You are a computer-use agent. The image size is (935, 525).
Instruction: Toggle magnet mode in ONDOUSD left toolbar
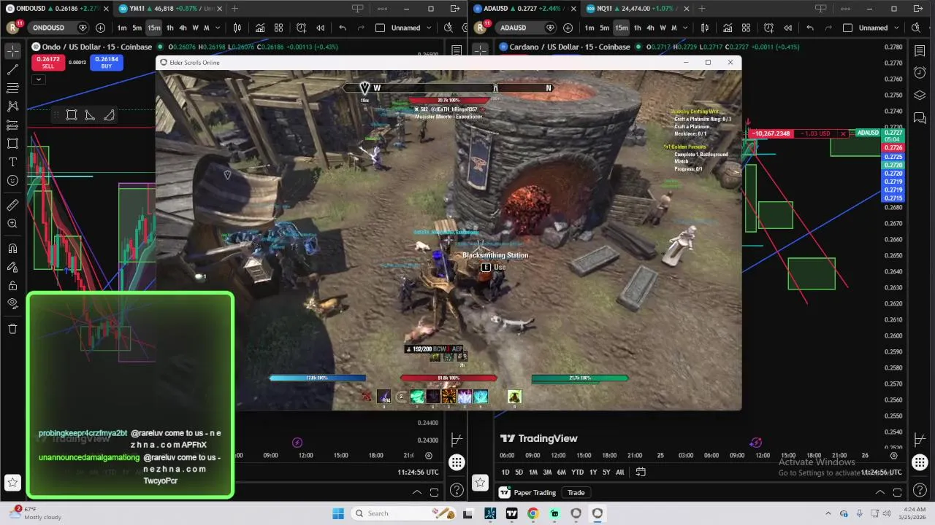tap(12, 249)
